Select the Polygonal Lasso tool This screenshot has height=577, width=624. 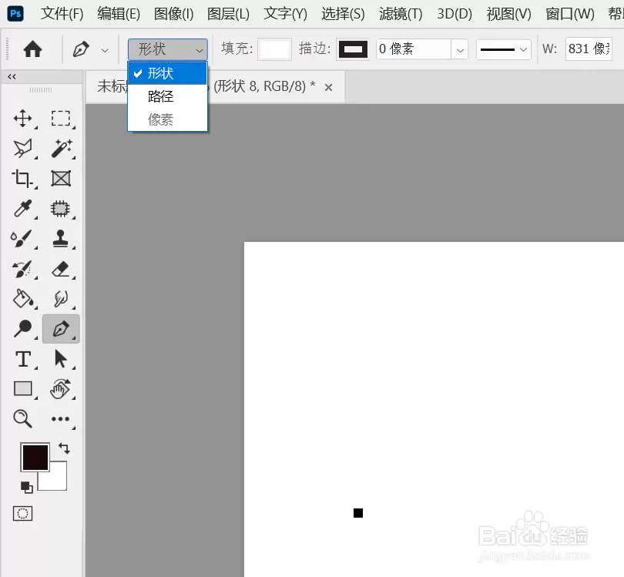tap(22, 149)
